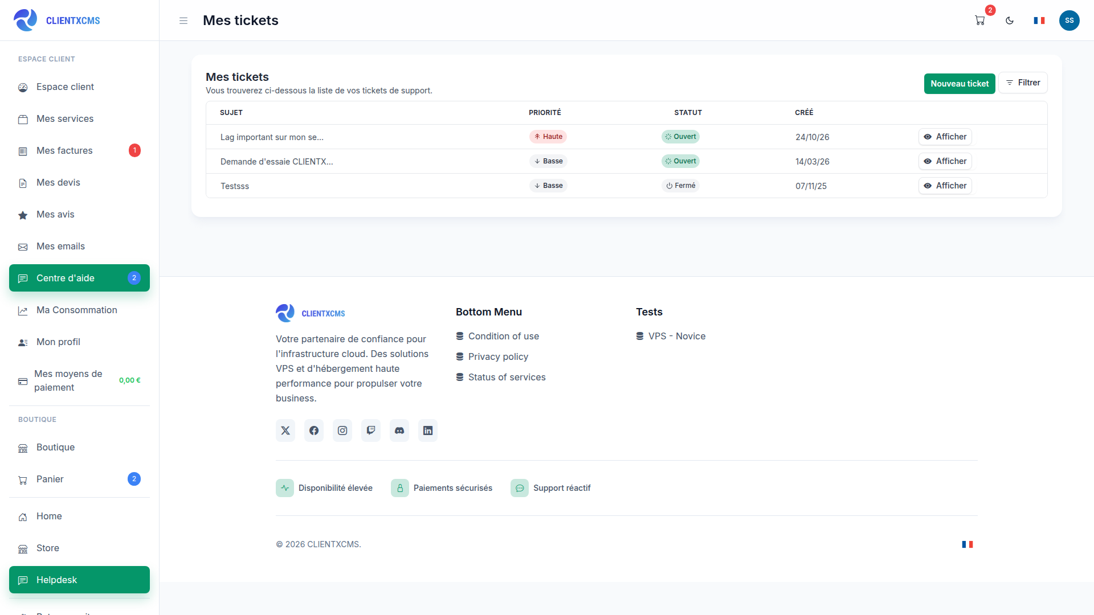Image resolution: width=1094 pixels, height=615 pixels.
Task: Open Privacy policy footer link
Action: click(492, 357)
